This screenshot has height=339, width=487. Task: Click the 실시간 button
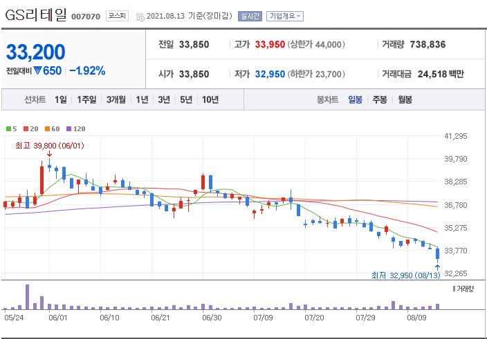click(250, 16)
